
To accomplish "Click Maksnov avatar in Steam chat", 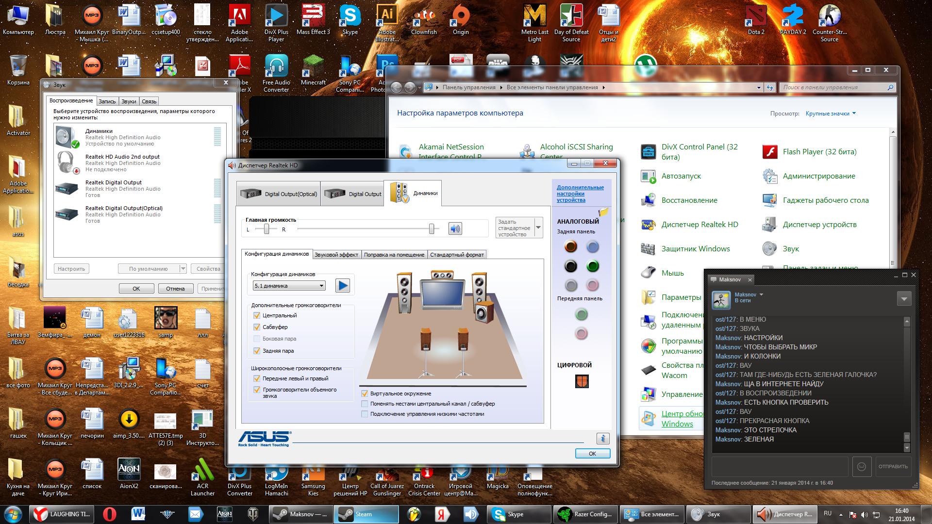I will pyautogui.click(x=721, y=300).
